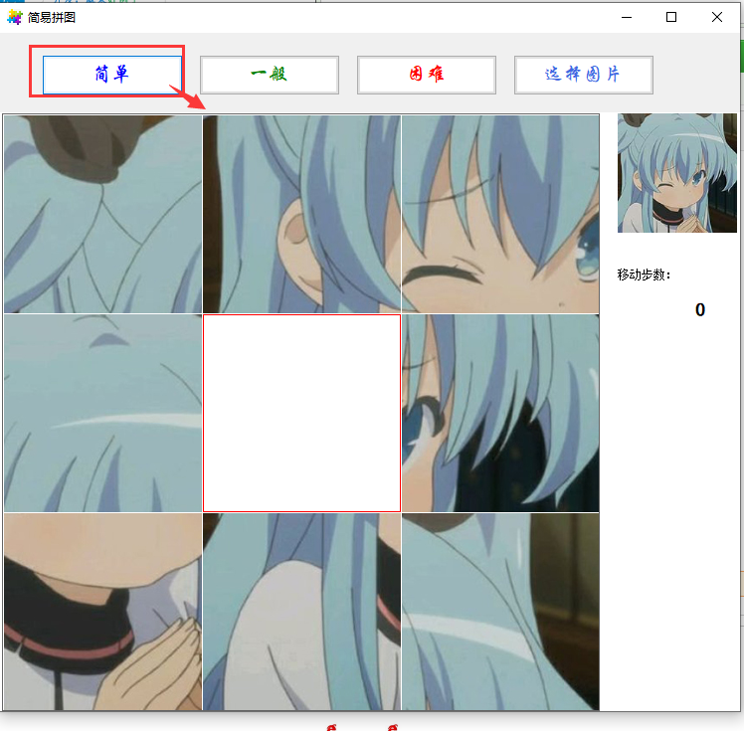Minimize the puzzle window
The image size is (744, 731).
(627, 17)
